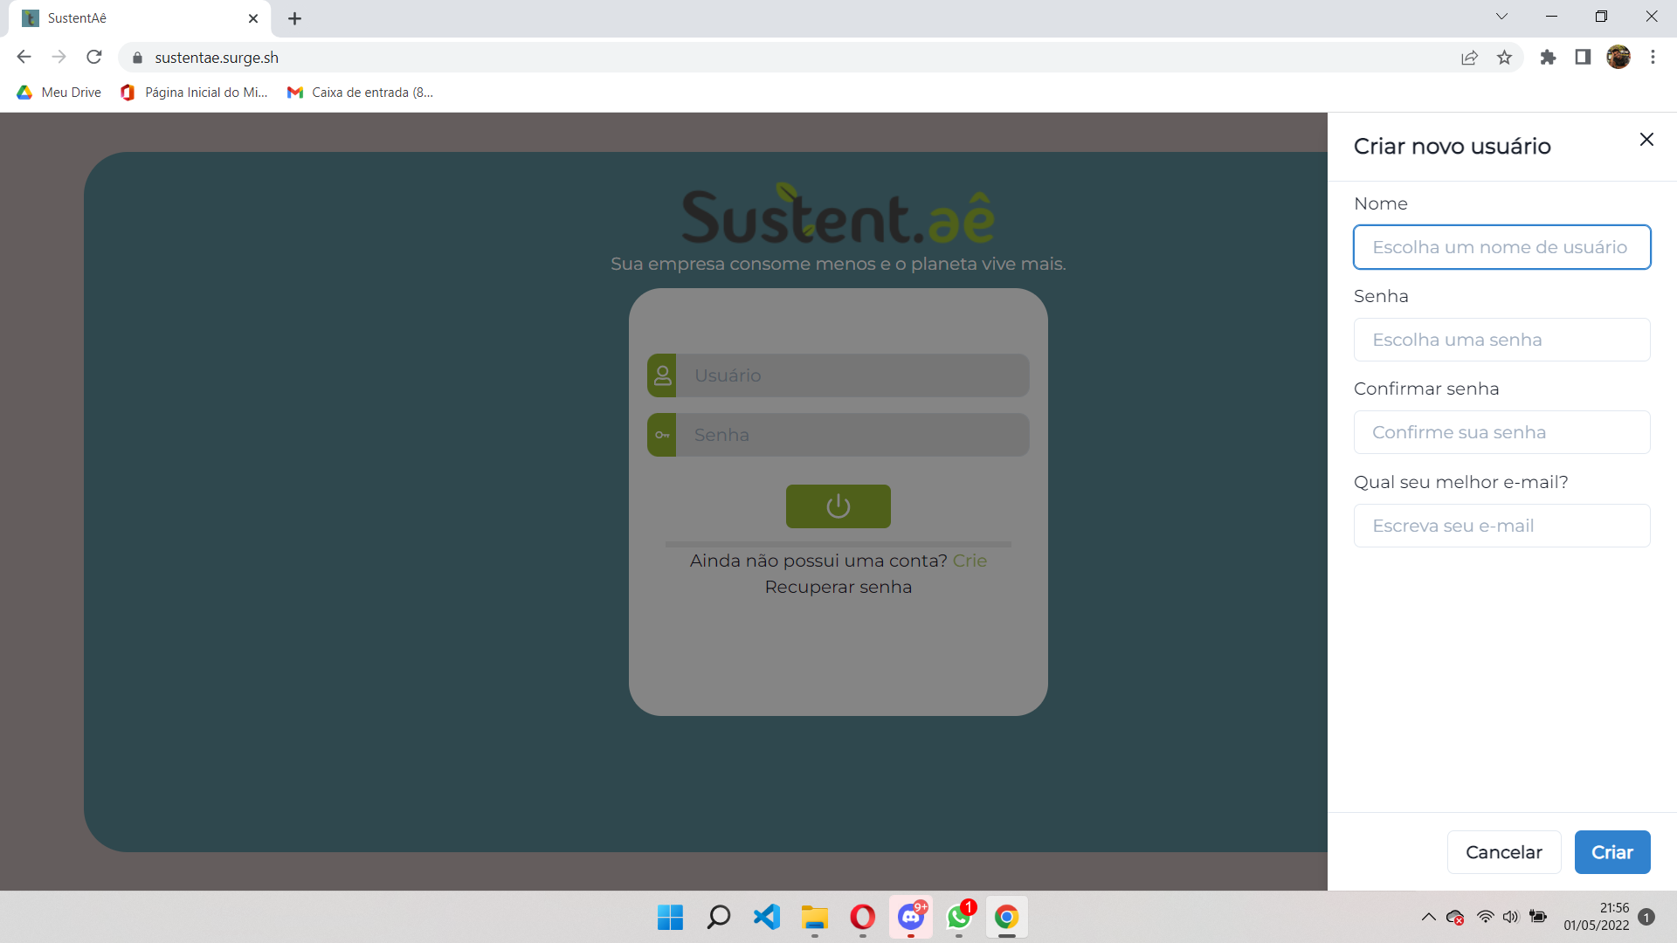Close the Criar novo usuário panel
This screenshot has width=1677, height=943.
pos(1646,140)
